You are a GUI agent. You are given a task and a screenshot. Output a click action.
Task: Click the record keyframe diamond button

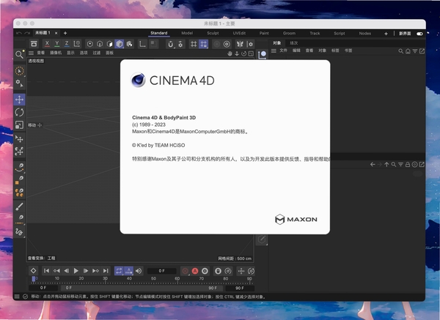[34, 271]
